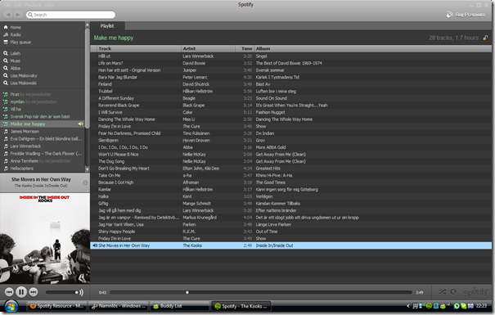Screen dimensions: 495x315
Task: Switch to the Namnlös Windows taskbar item
Action: coord(118,306)
